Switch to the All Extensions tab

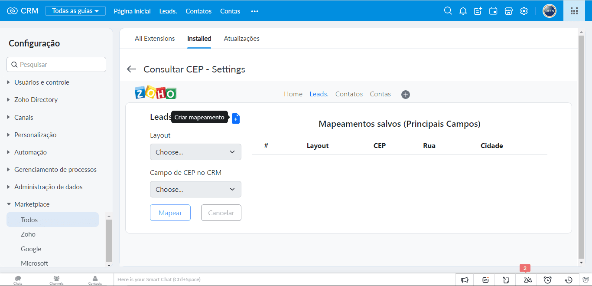[x=155, y=39]
